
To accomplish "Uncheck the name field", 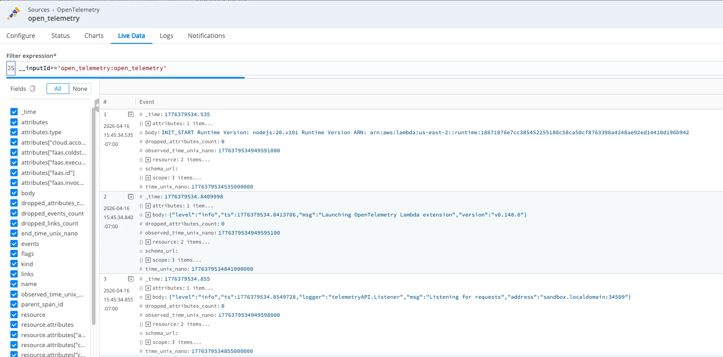I will pos(14,284).
